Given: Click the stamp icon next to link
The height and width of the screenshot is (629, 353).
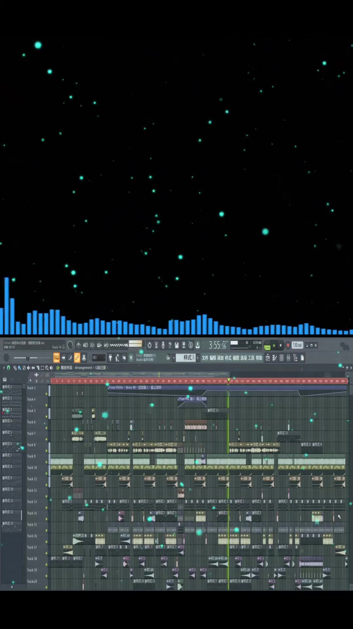Looking at the screenshot, I should pyautogui.click(x=84, y=358).
